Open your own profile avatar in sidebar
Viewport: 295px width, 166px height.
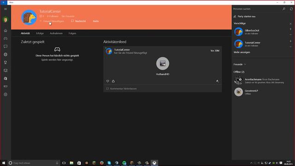(6, 19)
